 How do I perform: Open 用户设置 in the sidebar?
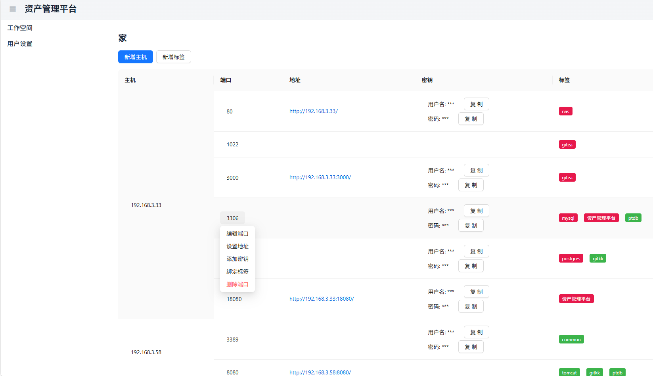20,44
